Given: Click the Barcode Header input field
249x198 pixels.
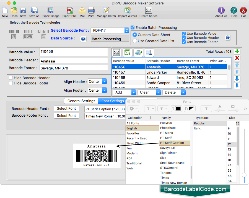Looking at the screenshot, I should tap(74, 61).
